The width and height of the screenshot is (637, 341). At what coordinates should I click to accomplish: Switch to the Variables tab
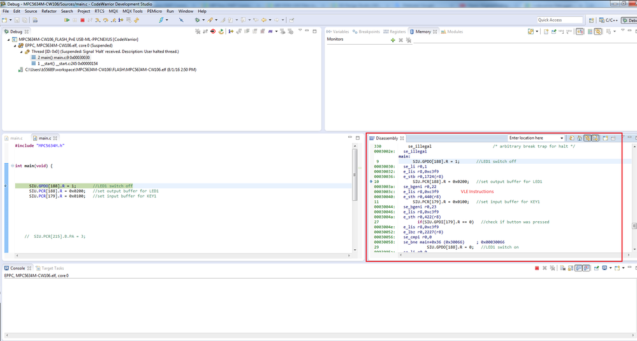pos(338,32)
